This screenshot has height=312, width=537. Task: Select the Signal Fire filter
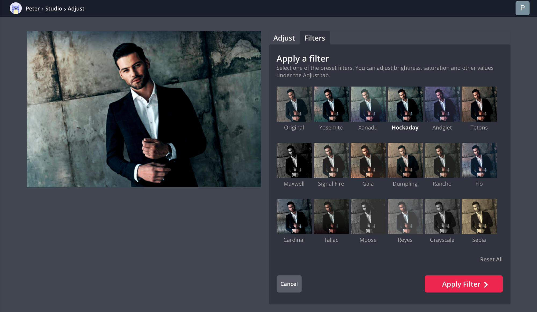coord(331,160)
